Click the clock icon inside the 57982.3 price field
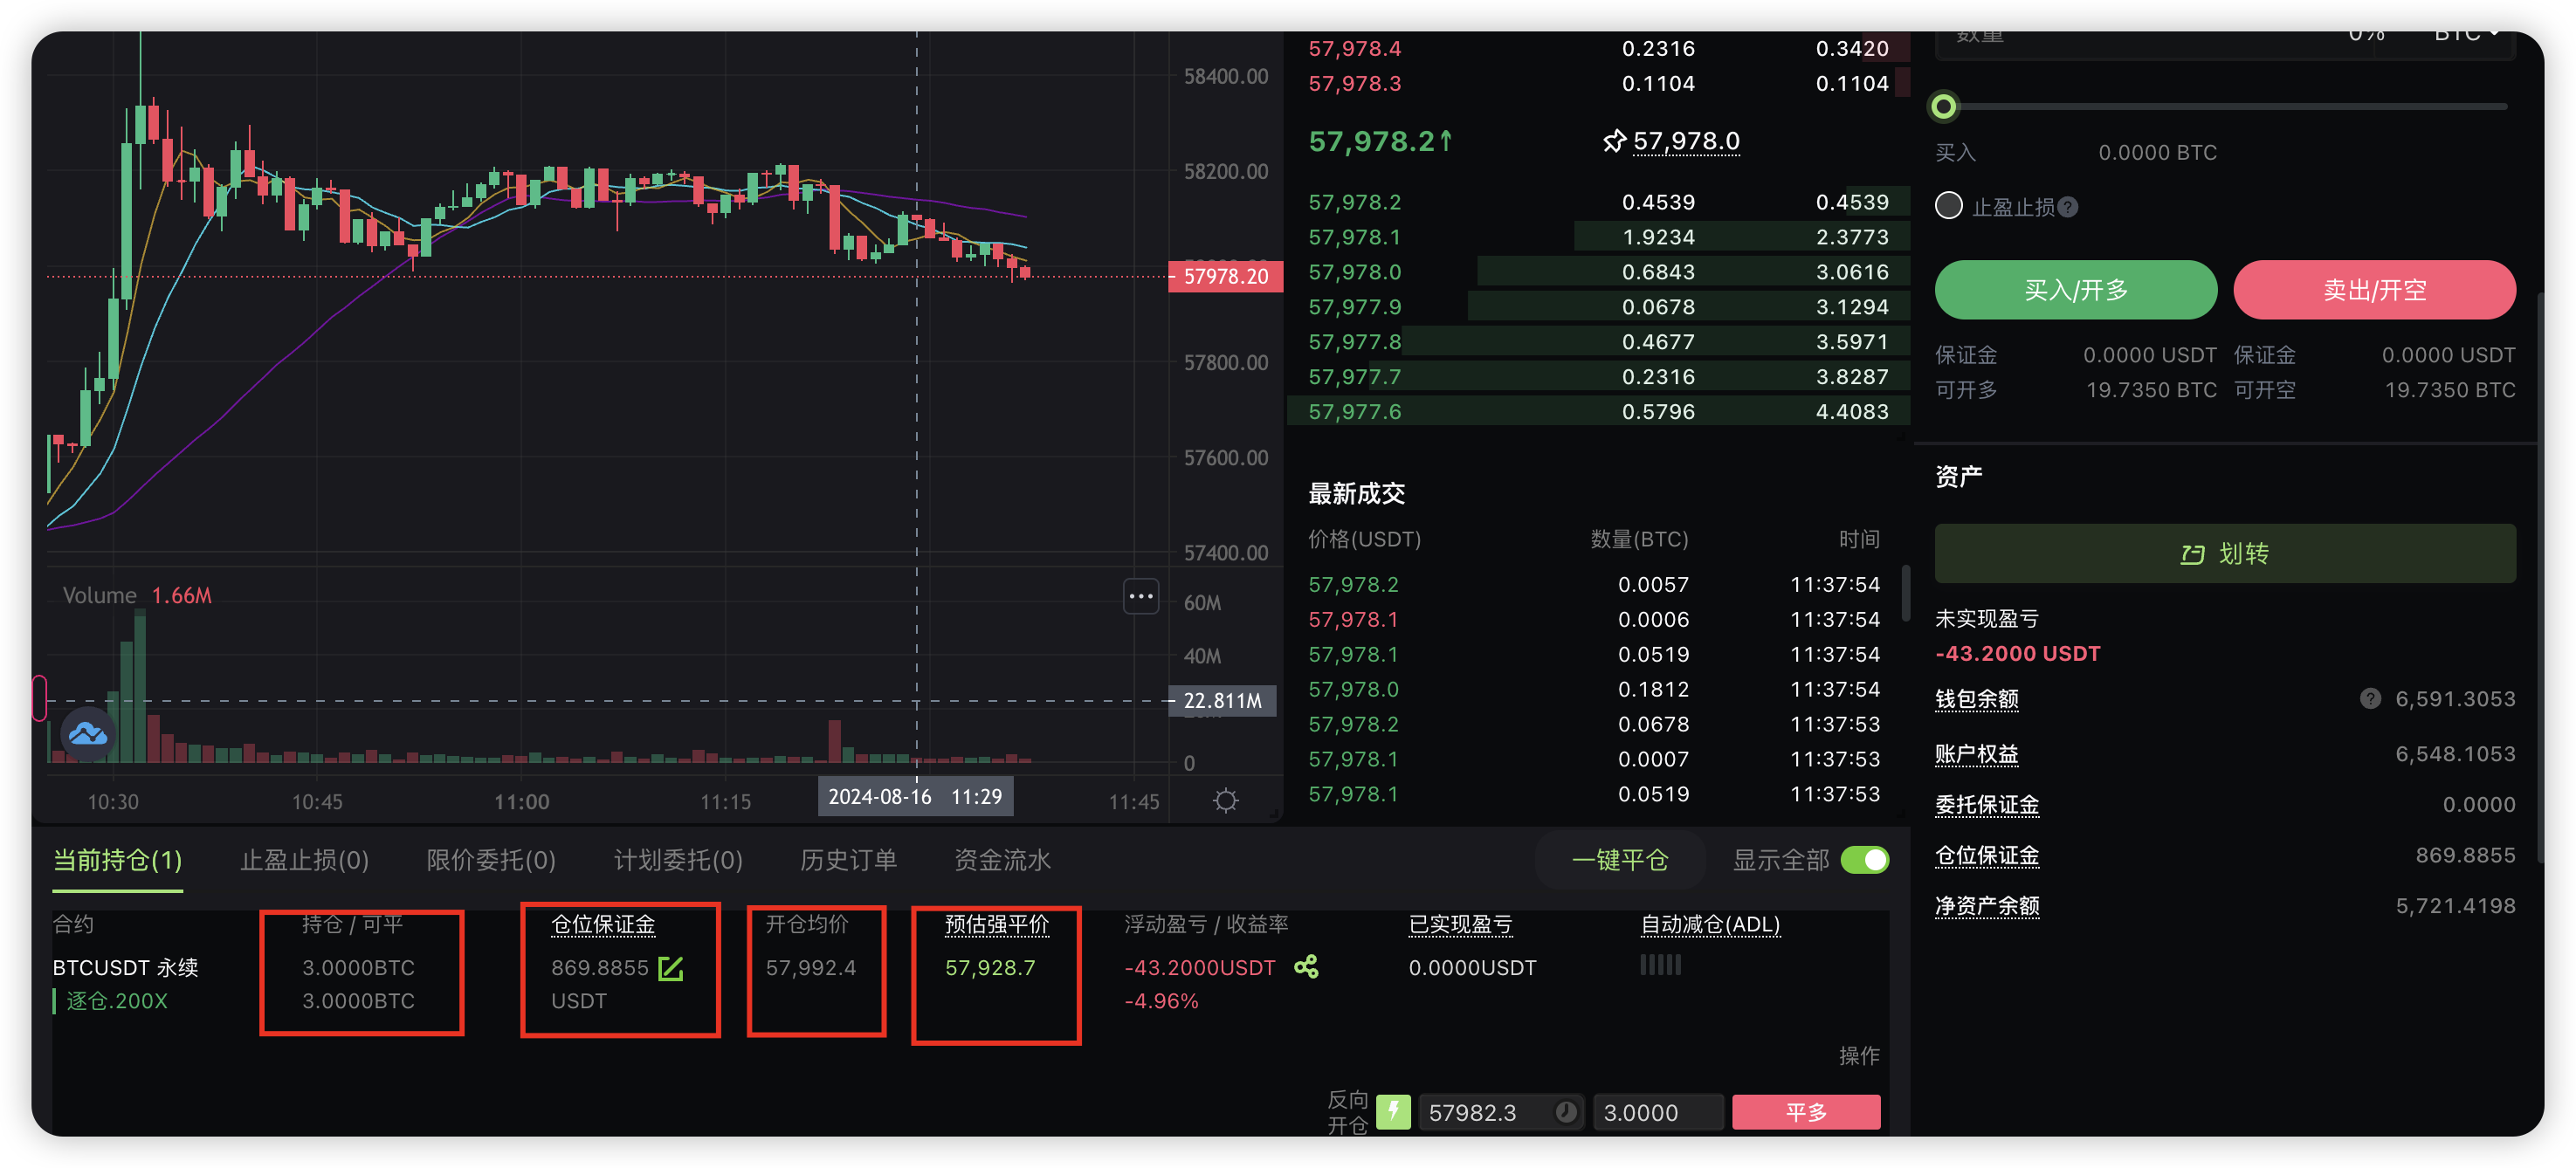Viewport: 2576px width, 1168px height. [1566, 1112]
